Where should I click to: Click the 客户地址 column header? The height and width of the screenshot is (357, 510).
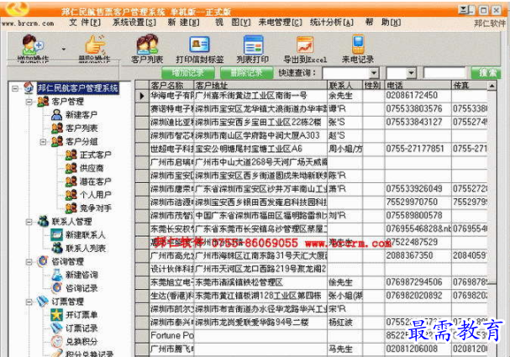[260, 85]
